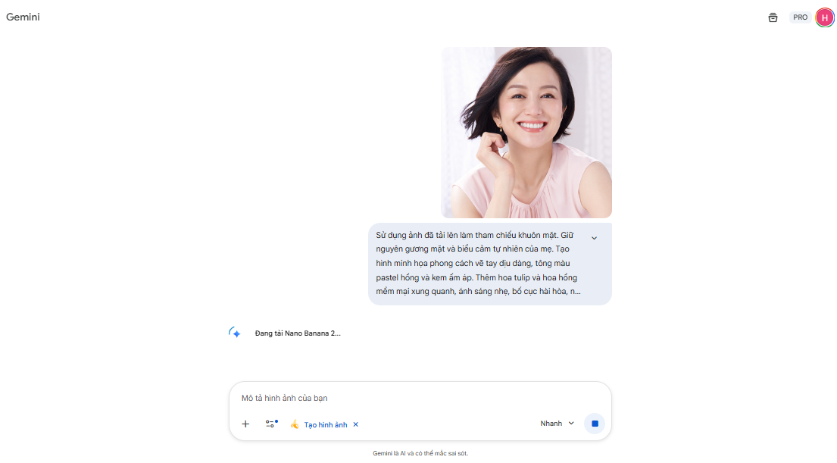Screen dimensions: 837x463
Task: Open the 'Nhanh' model dropdown
Action: click(557, 424)
